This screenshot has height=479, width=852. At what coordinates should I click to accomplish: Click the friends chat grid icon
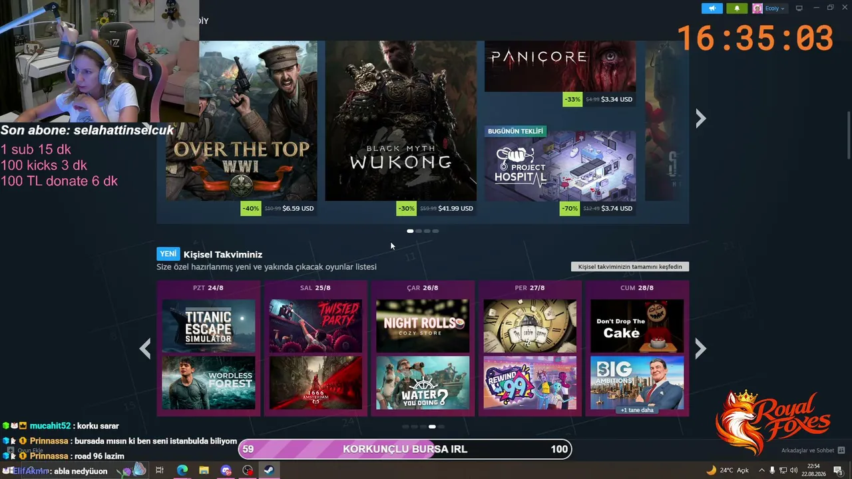click(841, 450)
